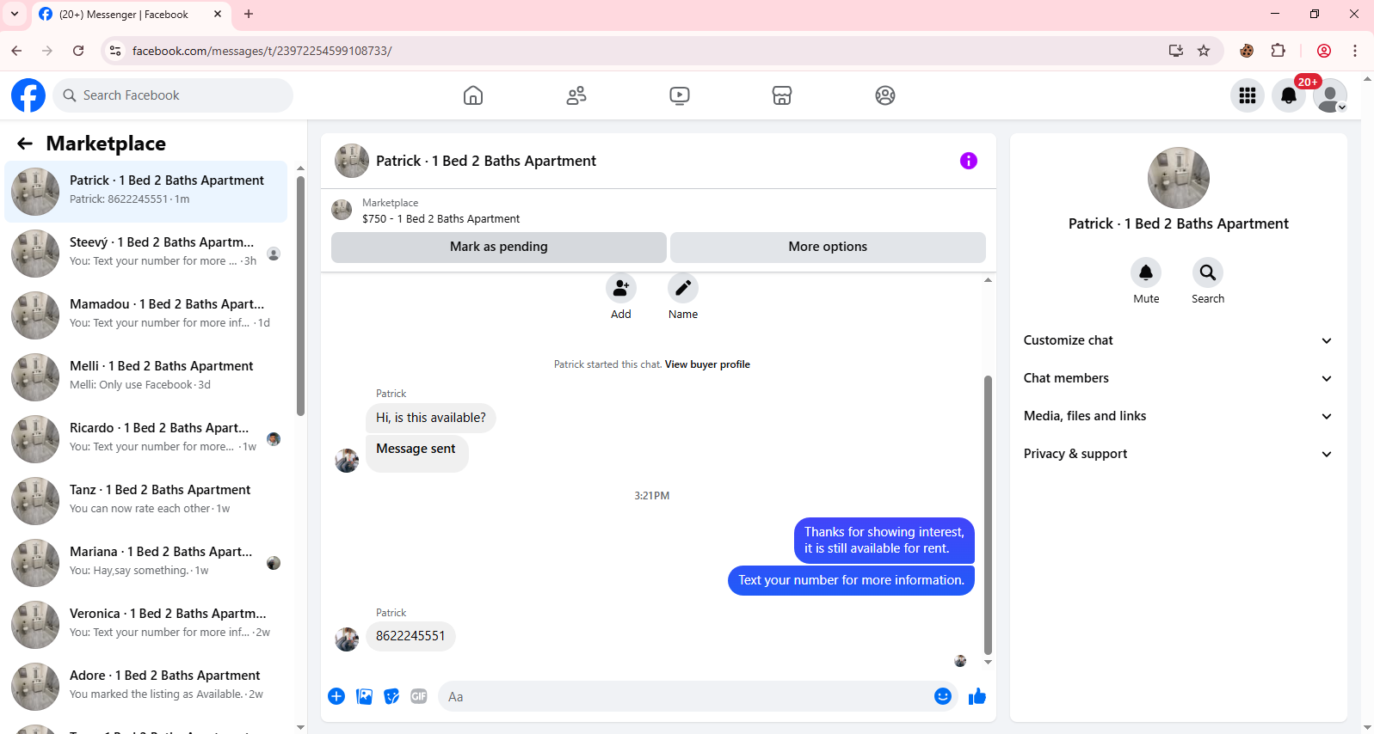Open the Marketplace storefront icon
Viewport: 1374px width, 734px height.
point(782,95)
